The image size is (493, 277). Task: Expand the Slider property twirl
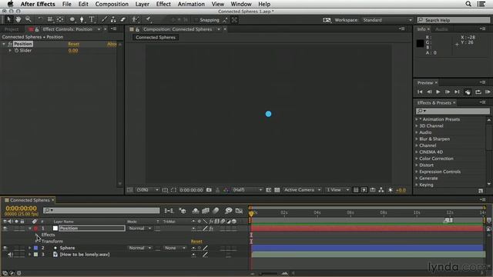(10, 50)
